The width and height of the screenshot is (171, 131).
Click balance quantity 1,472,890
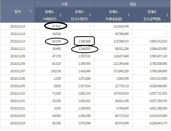pos(84,79)
